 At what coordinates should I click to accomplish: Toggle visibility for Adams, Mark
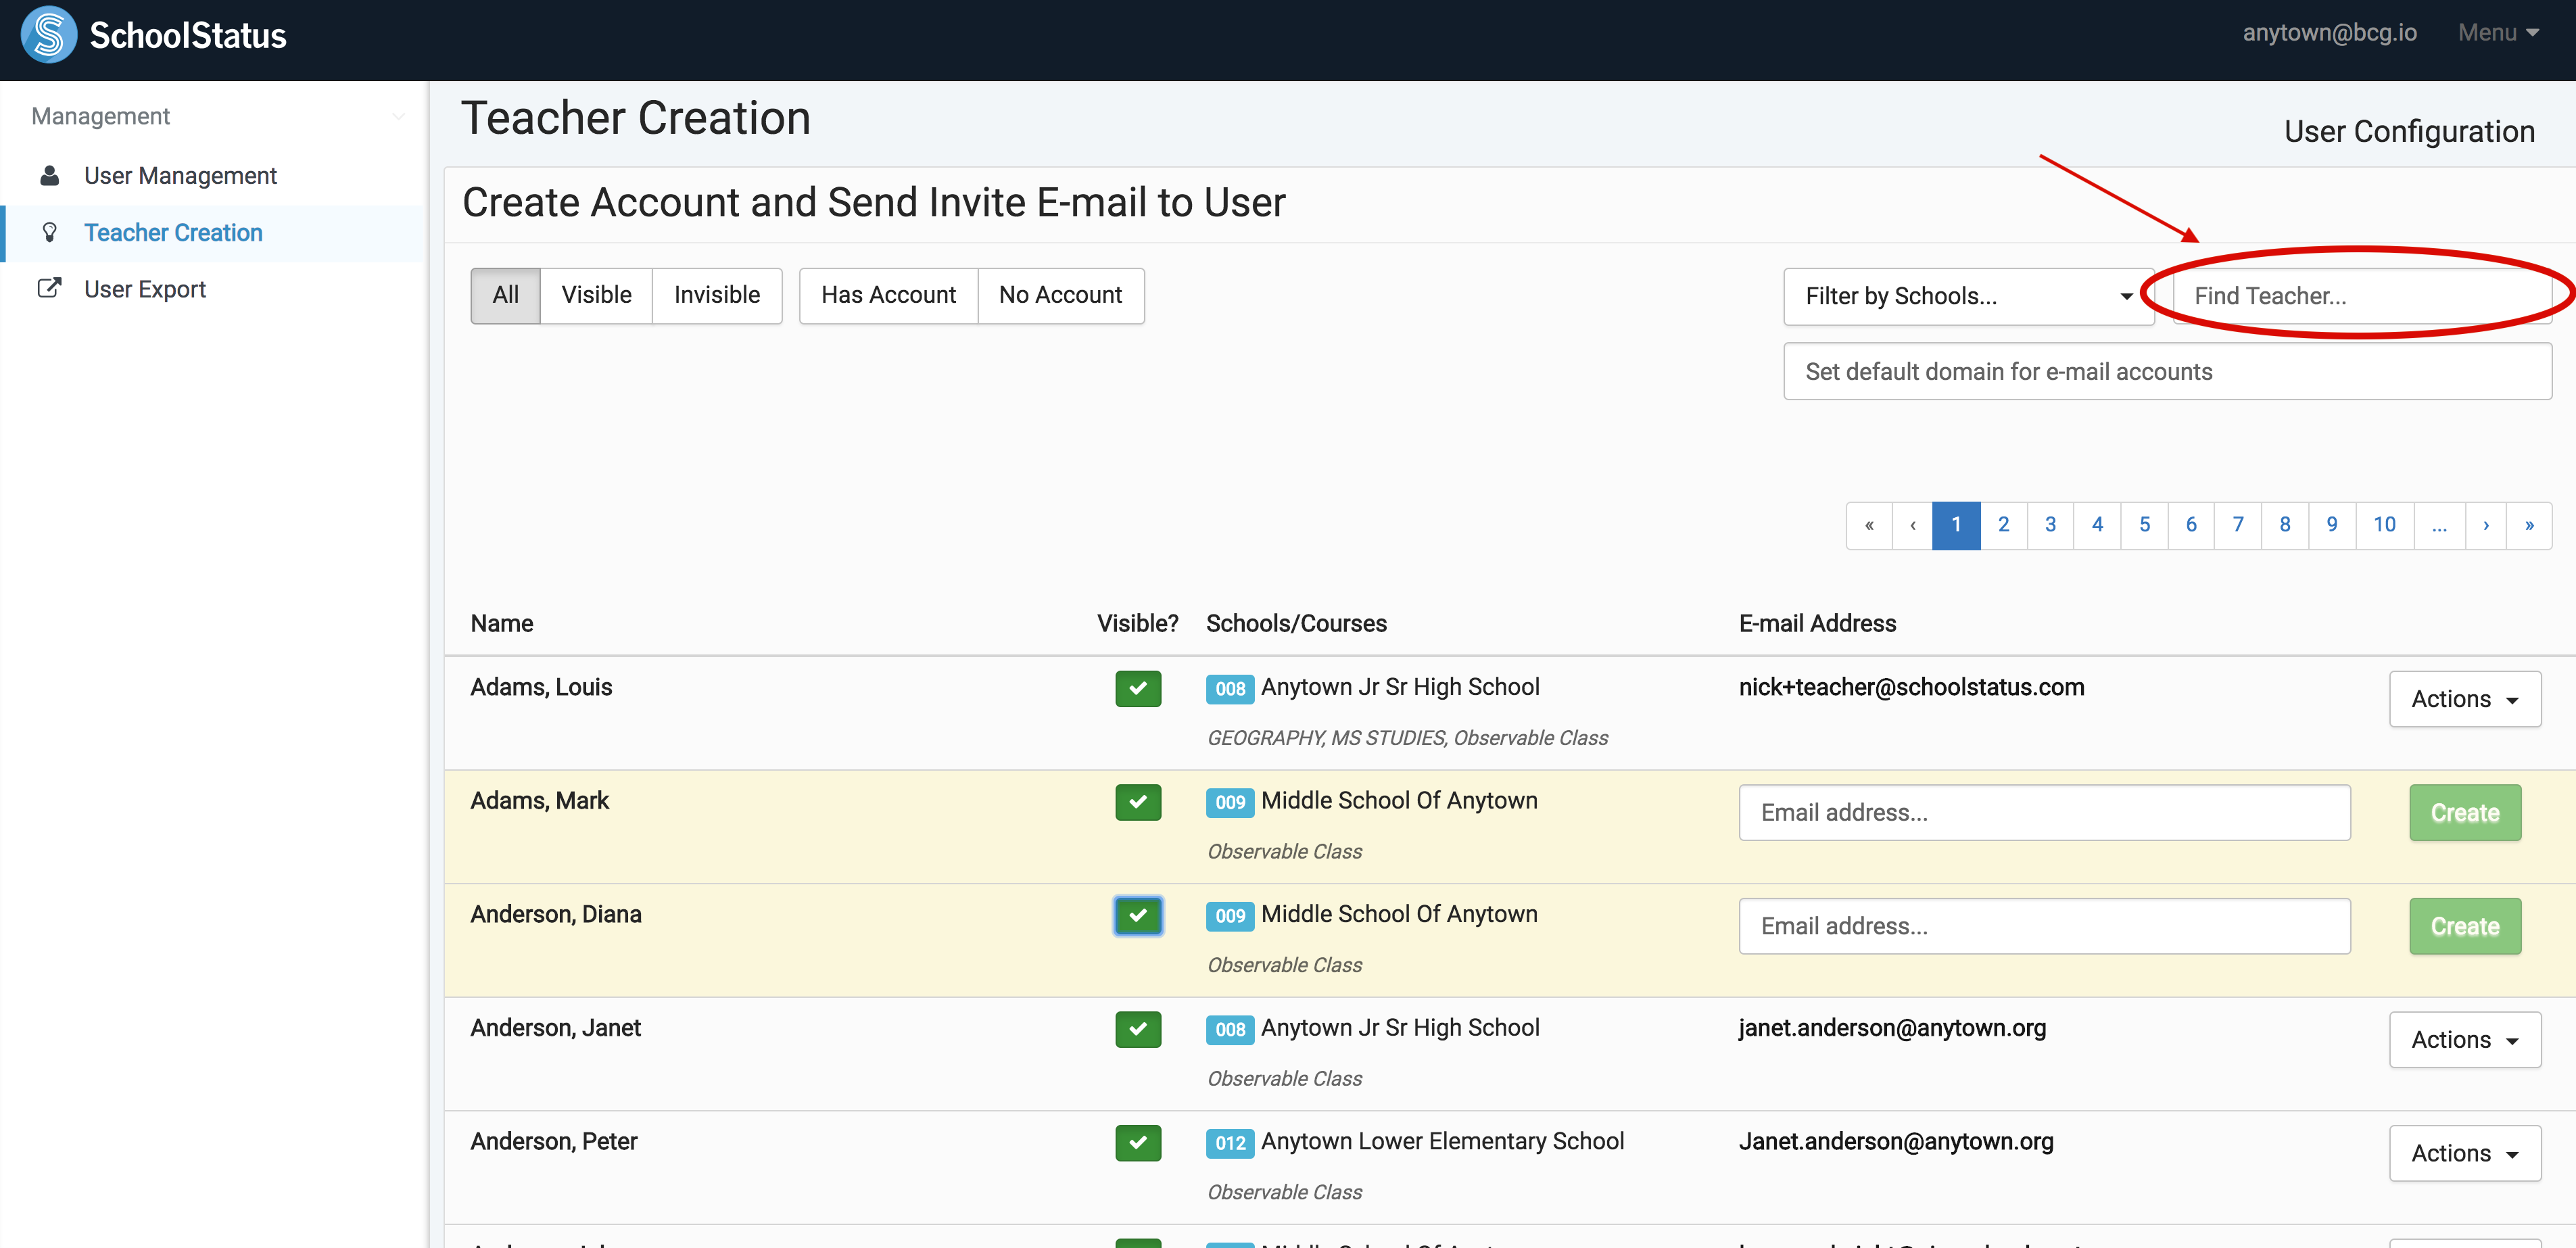(x=1138, y=802)
